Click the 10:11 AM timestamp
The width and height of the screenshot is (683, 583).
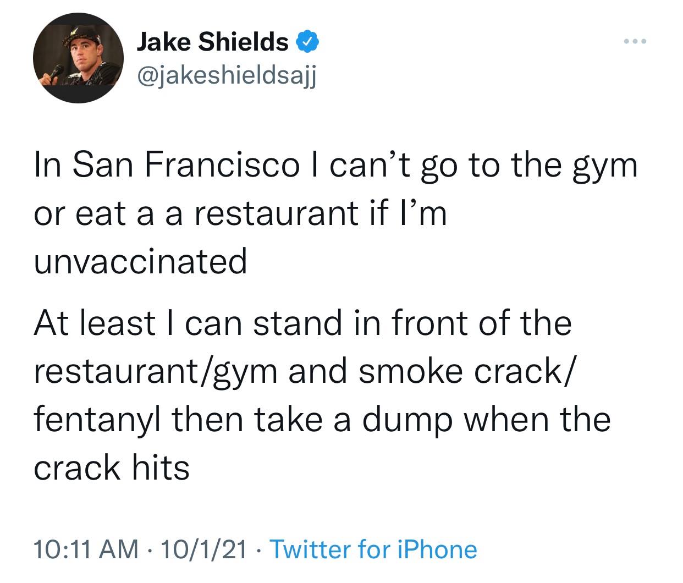pyautogui.click(x=86, y=549)
